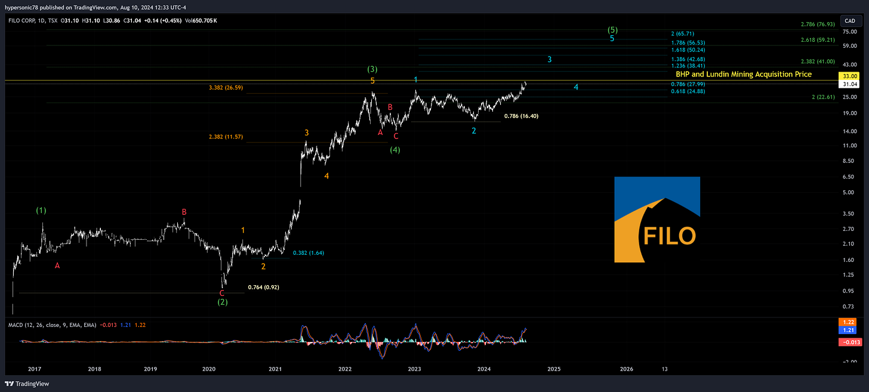Screen dimensions: 869x392
Task: Click the -2.00 MACD axis tick
Action: (x=851, y=360)
